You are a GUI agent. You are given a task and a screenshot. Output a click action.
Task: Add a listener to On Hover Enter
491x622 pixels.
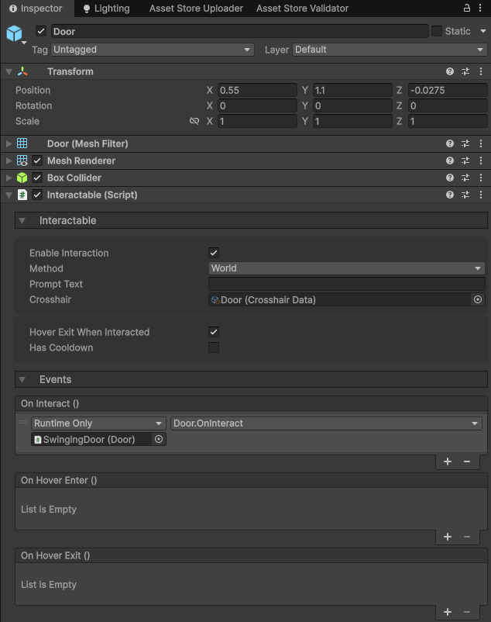point(448,537)
